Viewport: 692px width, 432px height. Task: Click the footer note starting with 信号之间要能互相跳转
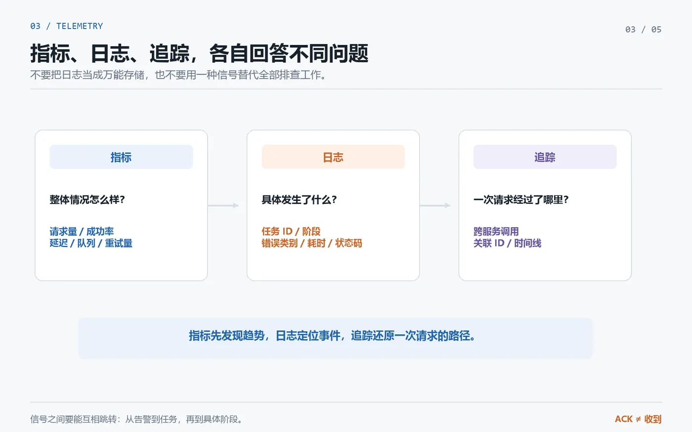click(x=137, y=419)
